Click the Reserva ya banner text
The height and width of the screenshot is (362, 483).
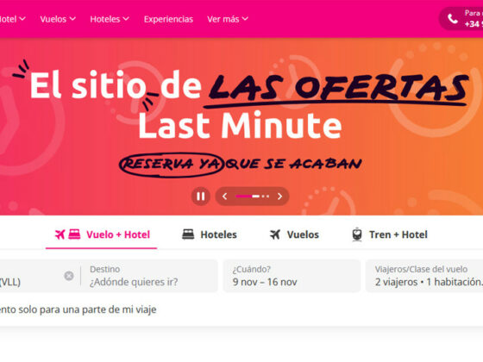pyautogui.click(x=172, y=165)
